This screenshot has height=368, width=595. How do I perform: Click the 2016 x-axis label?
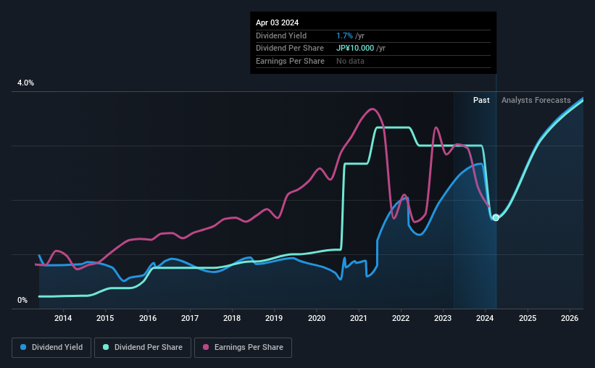coord(148,318)
